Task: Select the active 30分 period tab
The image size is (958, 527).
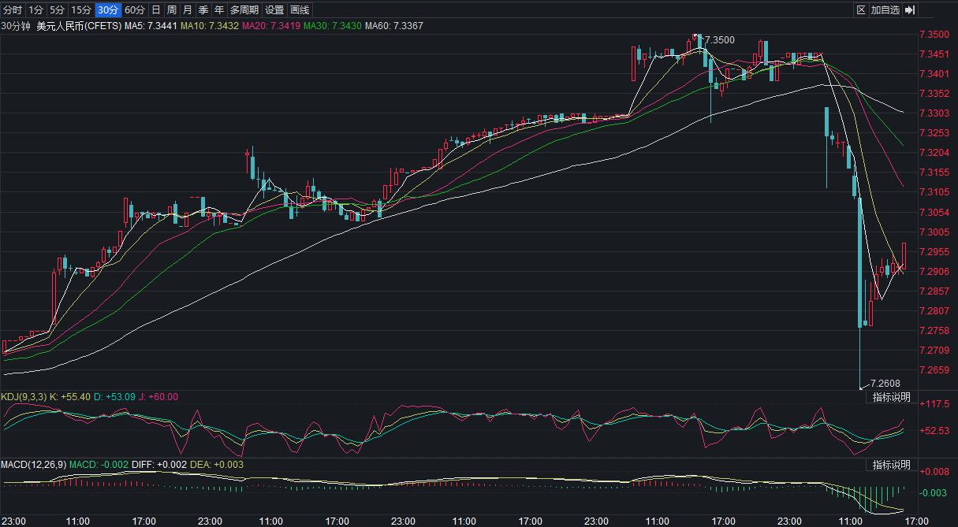Action: [x=108, y=10]
